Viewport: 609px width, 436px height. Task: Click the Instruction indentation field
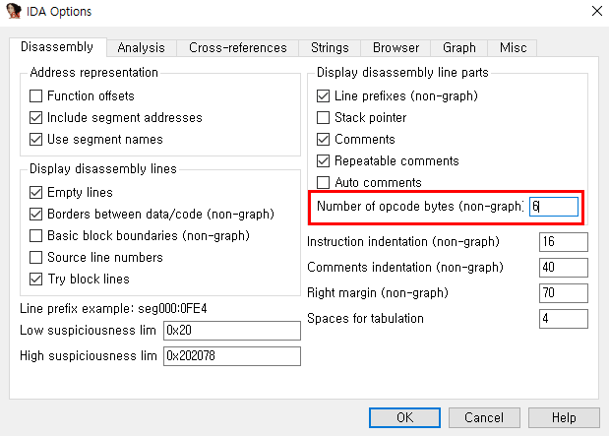(564, 242)
